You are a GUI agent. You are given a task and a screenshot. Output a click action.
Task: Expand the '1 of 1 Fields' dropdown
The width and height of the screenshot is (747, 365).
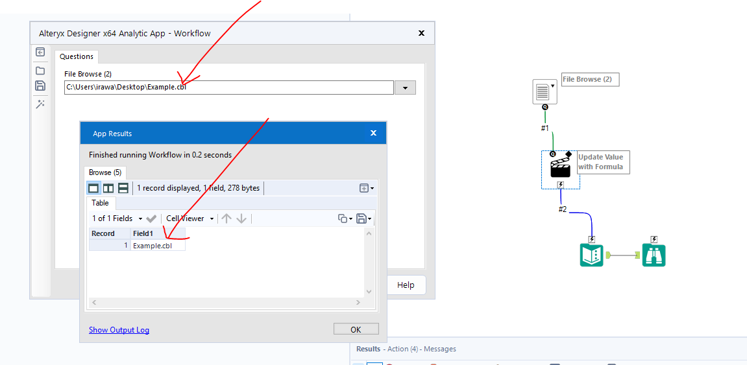(140, 219)
